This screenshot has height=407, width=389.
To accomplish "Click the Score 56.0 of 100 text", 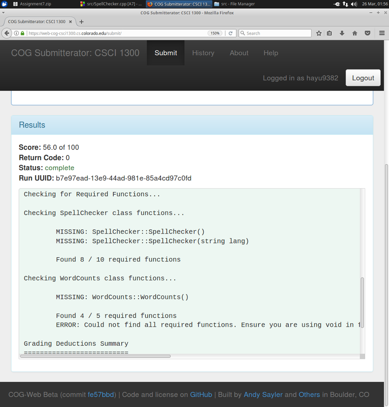I will [x=49, y=147].
